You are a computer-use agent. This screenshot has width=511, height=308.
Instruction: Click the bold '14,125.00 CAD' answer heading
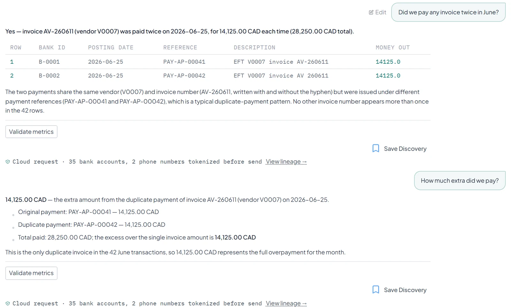click(x=26, y=200)
